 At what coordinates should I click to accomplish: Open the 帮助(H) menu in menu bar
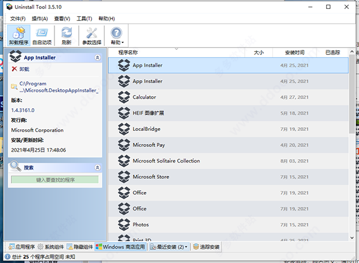(x=107, y=19)
